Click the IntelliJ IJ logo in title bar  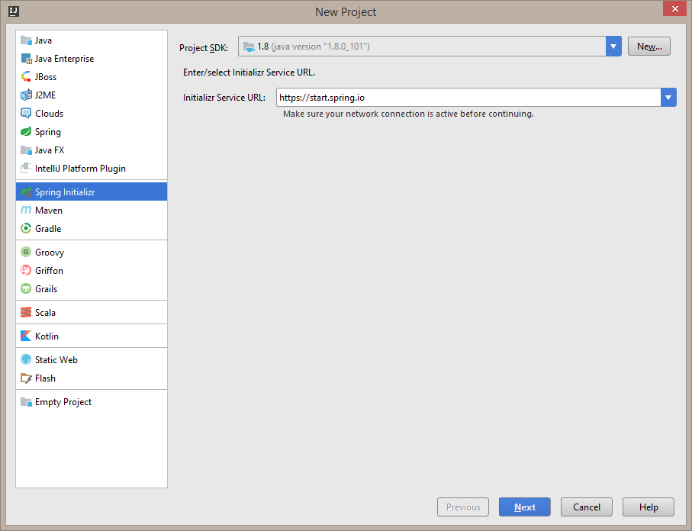pos(14,11)
